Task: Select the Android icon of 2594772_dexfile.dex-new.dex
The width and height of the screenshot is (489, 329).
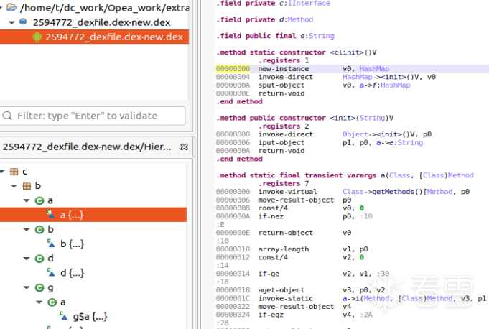Action: point(37,37)
